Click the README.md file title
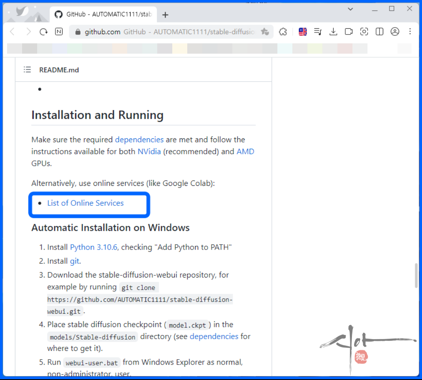The height and width of the screenshot is (380, 422). tap(59, 70)
